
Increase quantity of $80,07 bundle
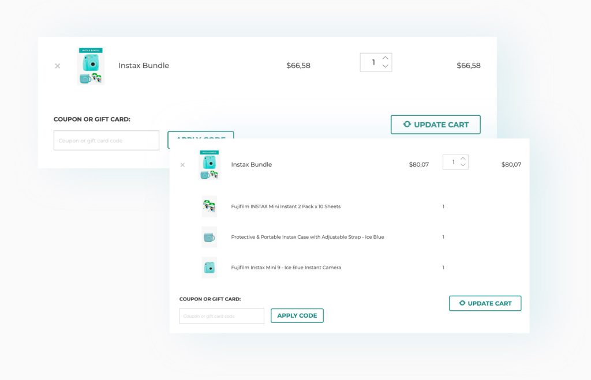point(463,159)
